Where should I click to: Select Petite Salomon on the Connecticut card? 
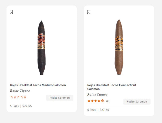pyautogui.click(x=137, y=102)
